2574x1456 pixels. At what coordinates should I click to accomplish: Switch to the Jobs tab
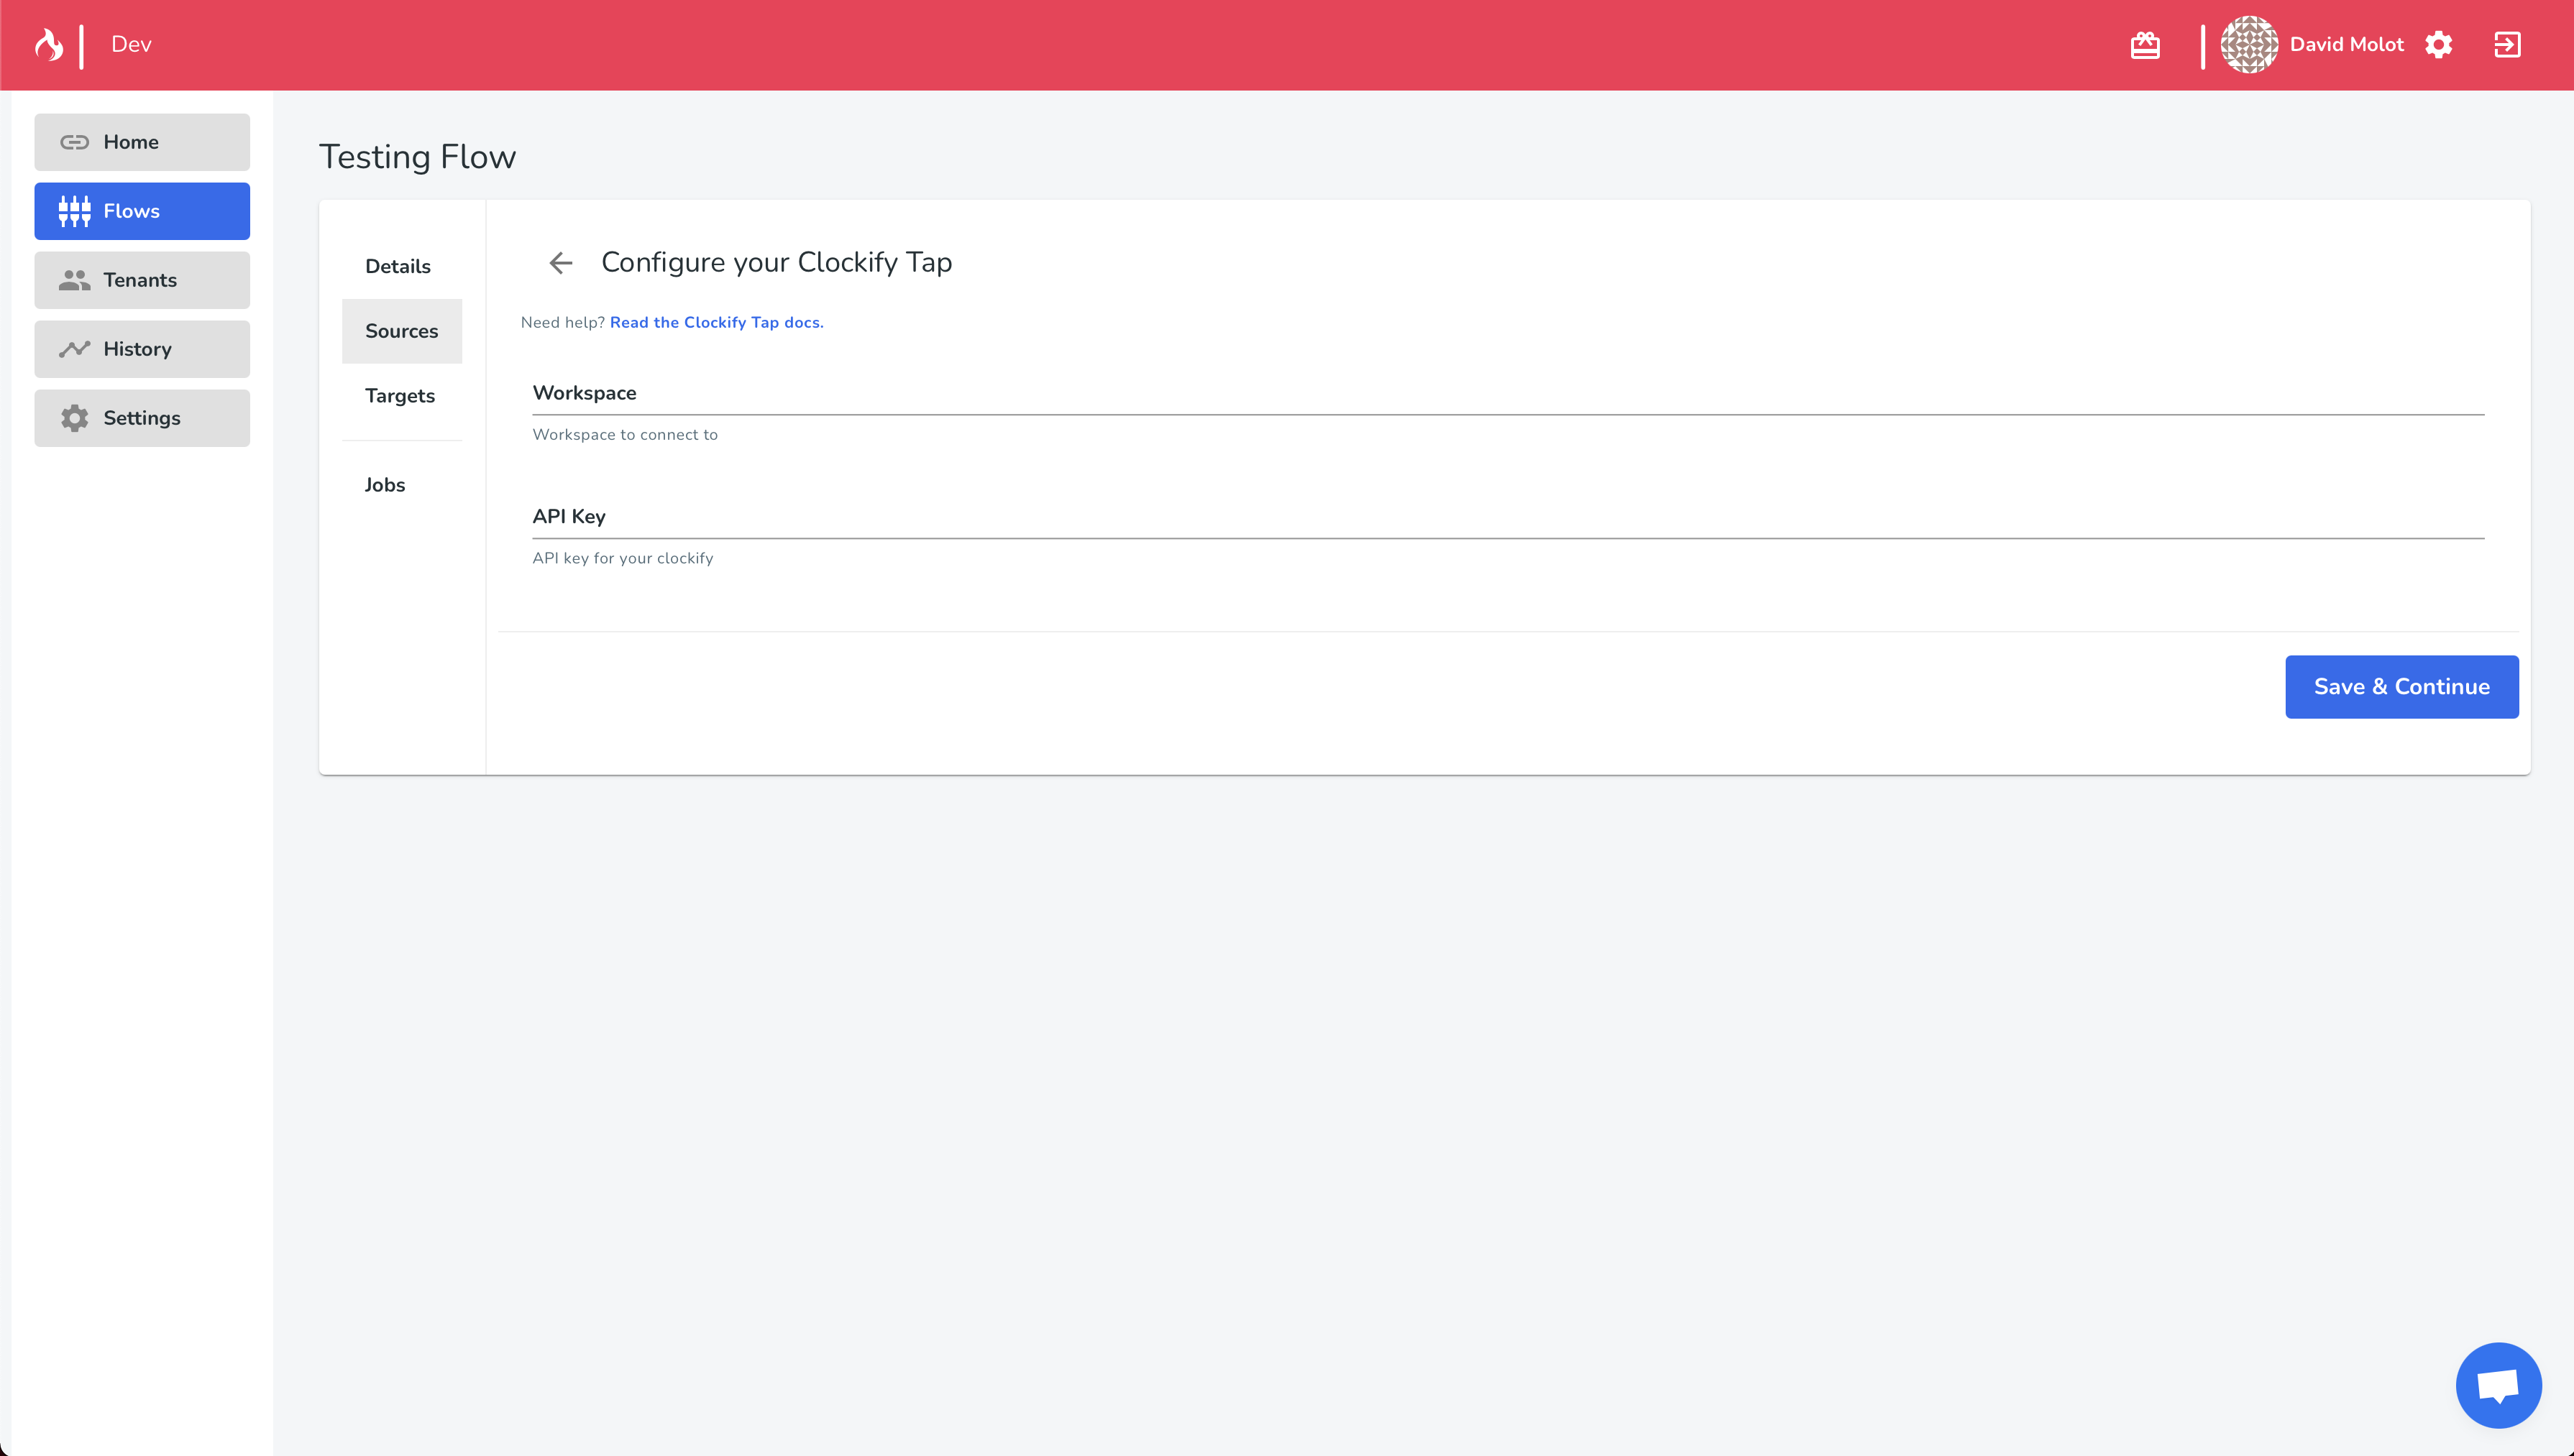click(x=401, y=485)
